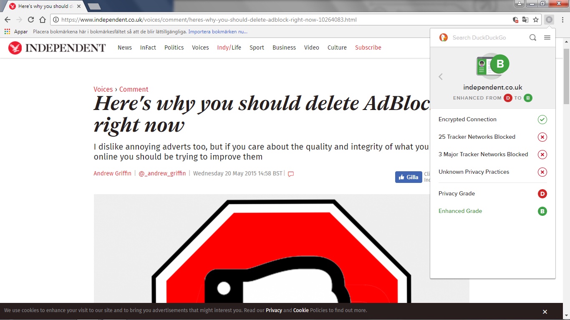The image size is (570, 320).
Task: Open the Politics section in the navigation
Action: point(174,47)
